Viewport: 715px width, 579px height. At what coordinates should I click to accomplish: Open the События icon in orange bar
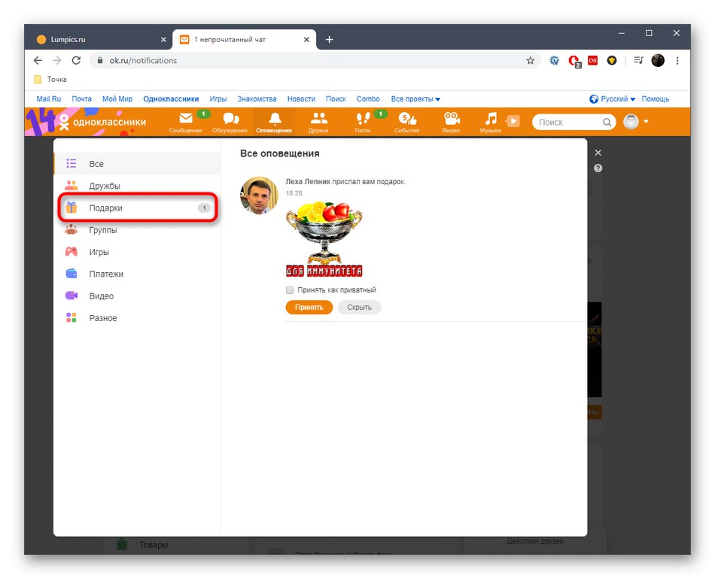406,119
